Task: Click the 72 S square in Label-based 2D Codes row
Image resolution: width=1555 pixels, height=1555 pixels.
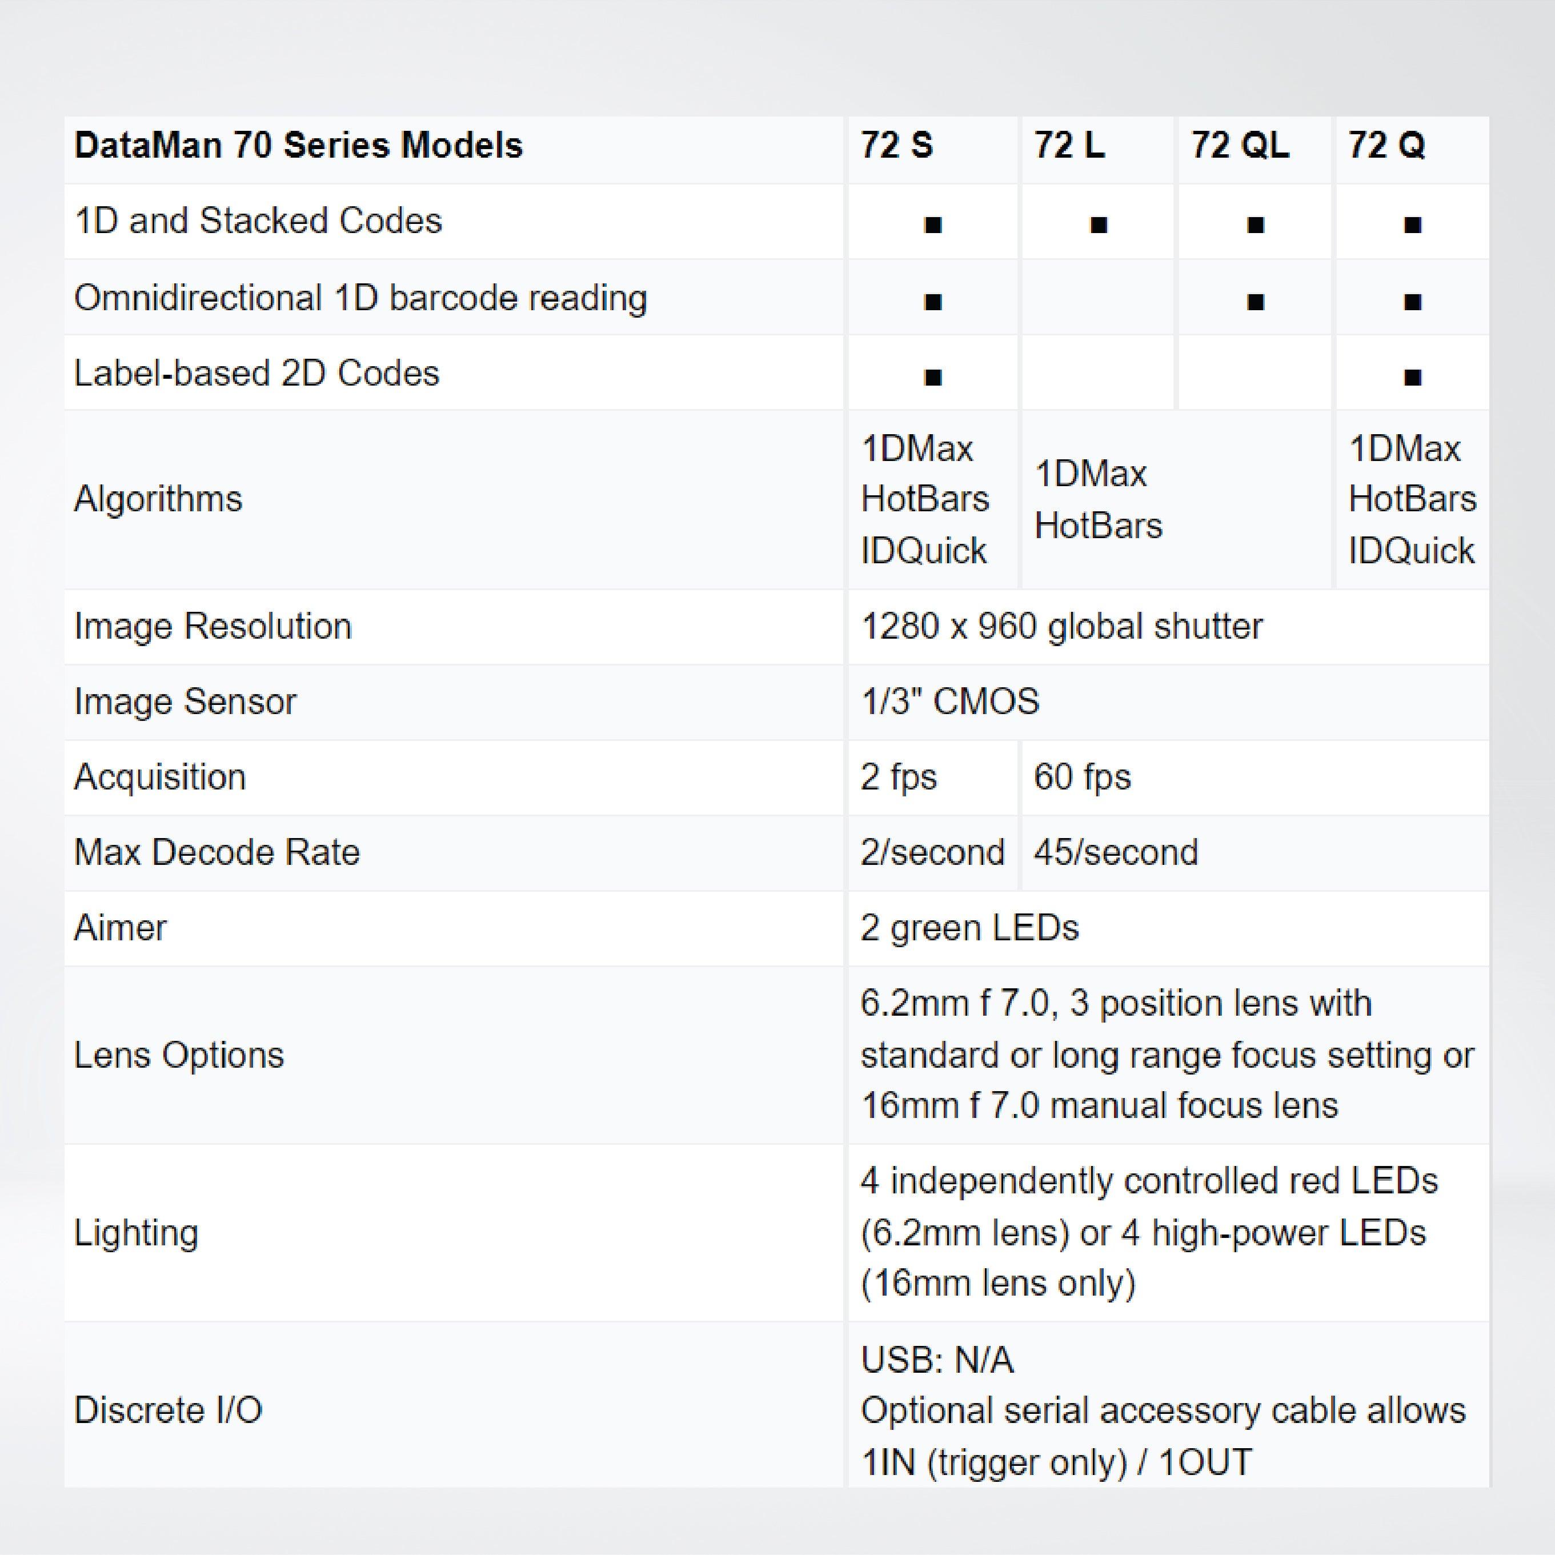Action: 933,376
